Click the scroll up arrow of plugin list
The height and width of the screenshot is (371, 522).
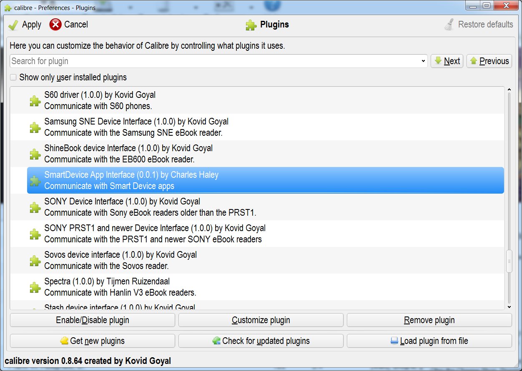tap(509, 90)
